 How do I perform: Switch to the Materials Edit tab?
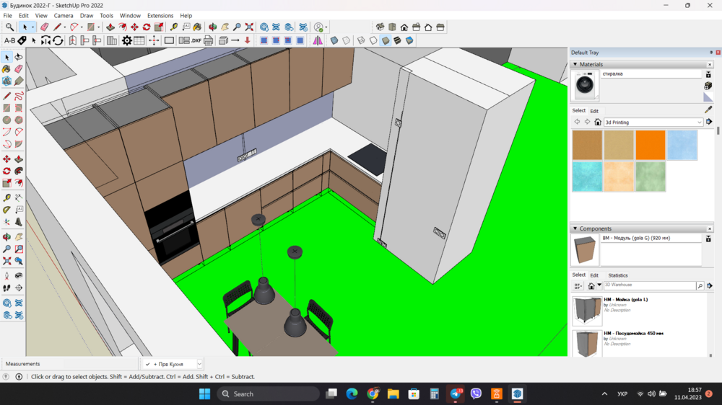pyautogui.click(x=594, y=111)
